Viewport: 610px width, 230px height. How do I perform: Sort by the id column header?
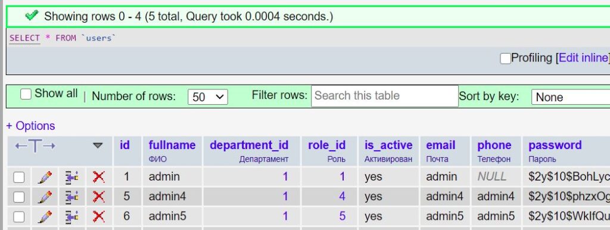[125, 145]
